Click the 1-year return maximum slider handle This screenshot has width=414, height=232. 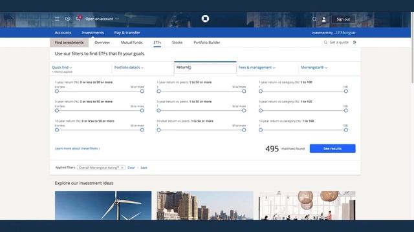click(x=142, y=92)
